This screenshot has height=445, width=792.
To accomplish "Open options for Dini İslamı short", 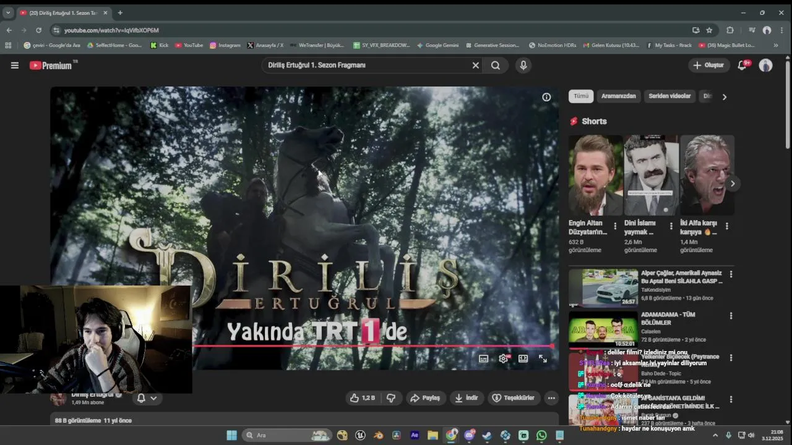I will click(671, 226).
